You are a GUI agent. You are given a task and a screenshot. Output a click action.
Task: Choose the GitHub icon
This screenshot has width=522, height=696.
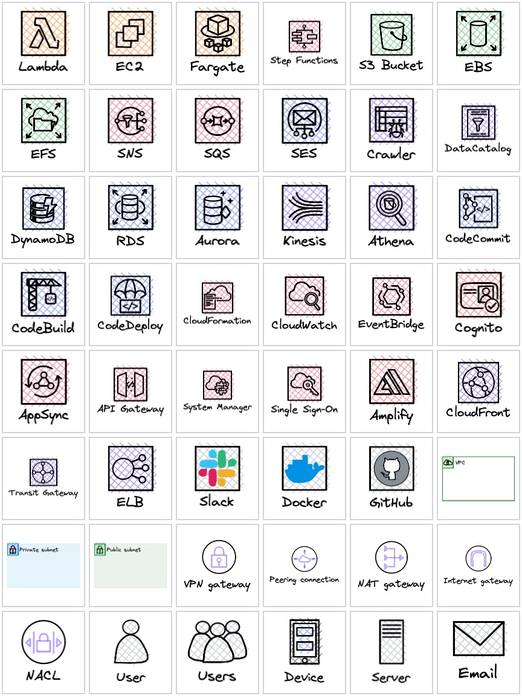391,469
